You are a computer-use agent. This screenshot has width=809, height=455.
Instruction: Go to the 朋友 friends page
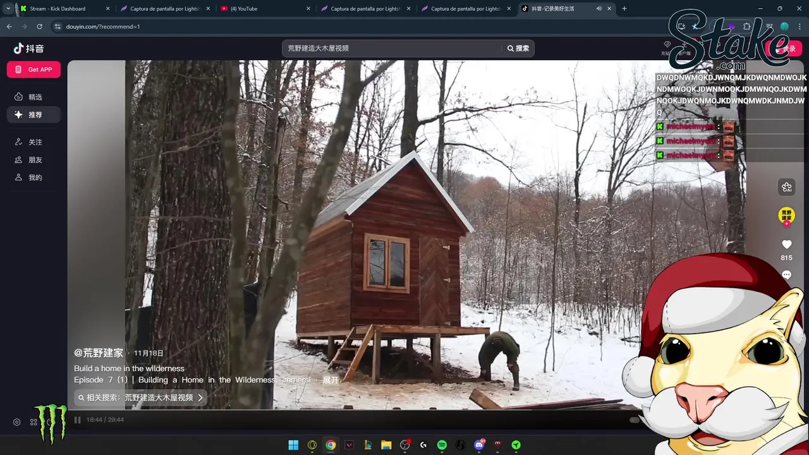[x=33, y=160]
